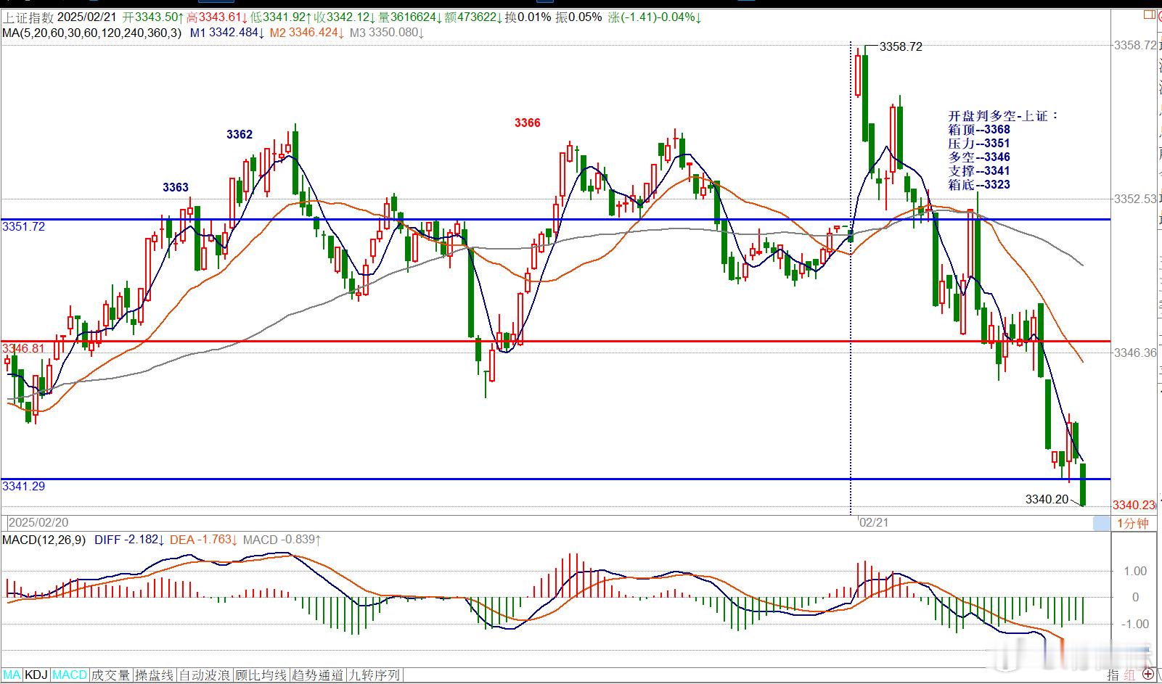Image resolution: width=1162 pixels, height=684 pixels.
Task: Click the 上证指数 title text
Action: [28, 17]
